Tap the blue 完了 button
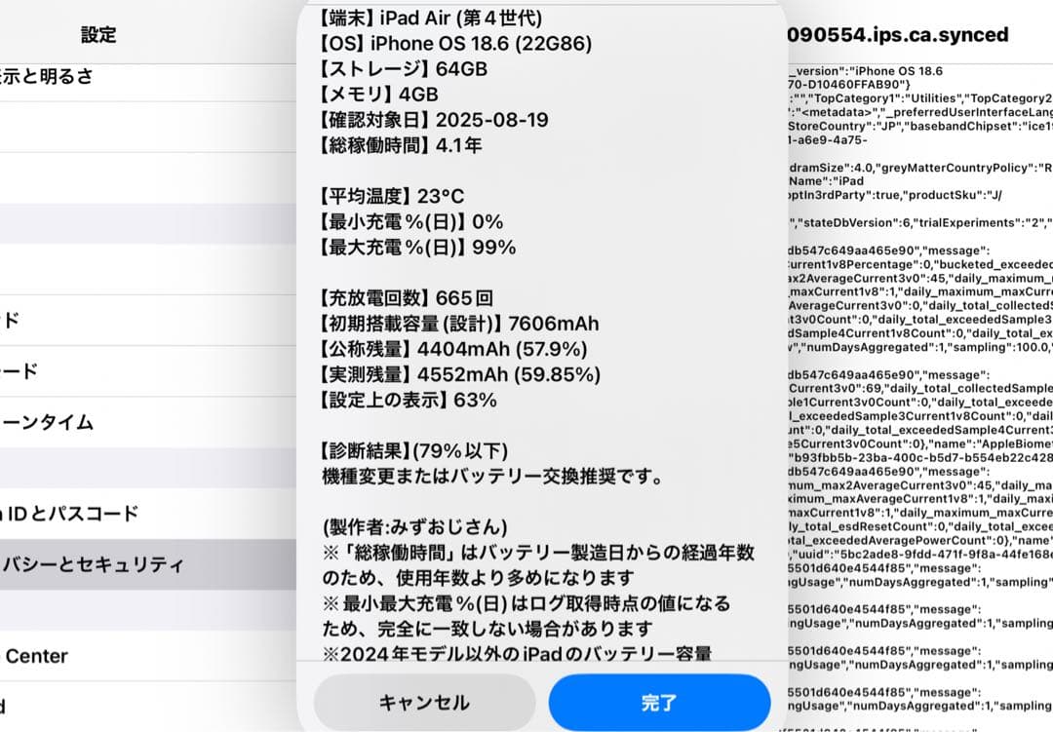The width and height of the screenshot is (1053, 732). click(x=659, y=703)
